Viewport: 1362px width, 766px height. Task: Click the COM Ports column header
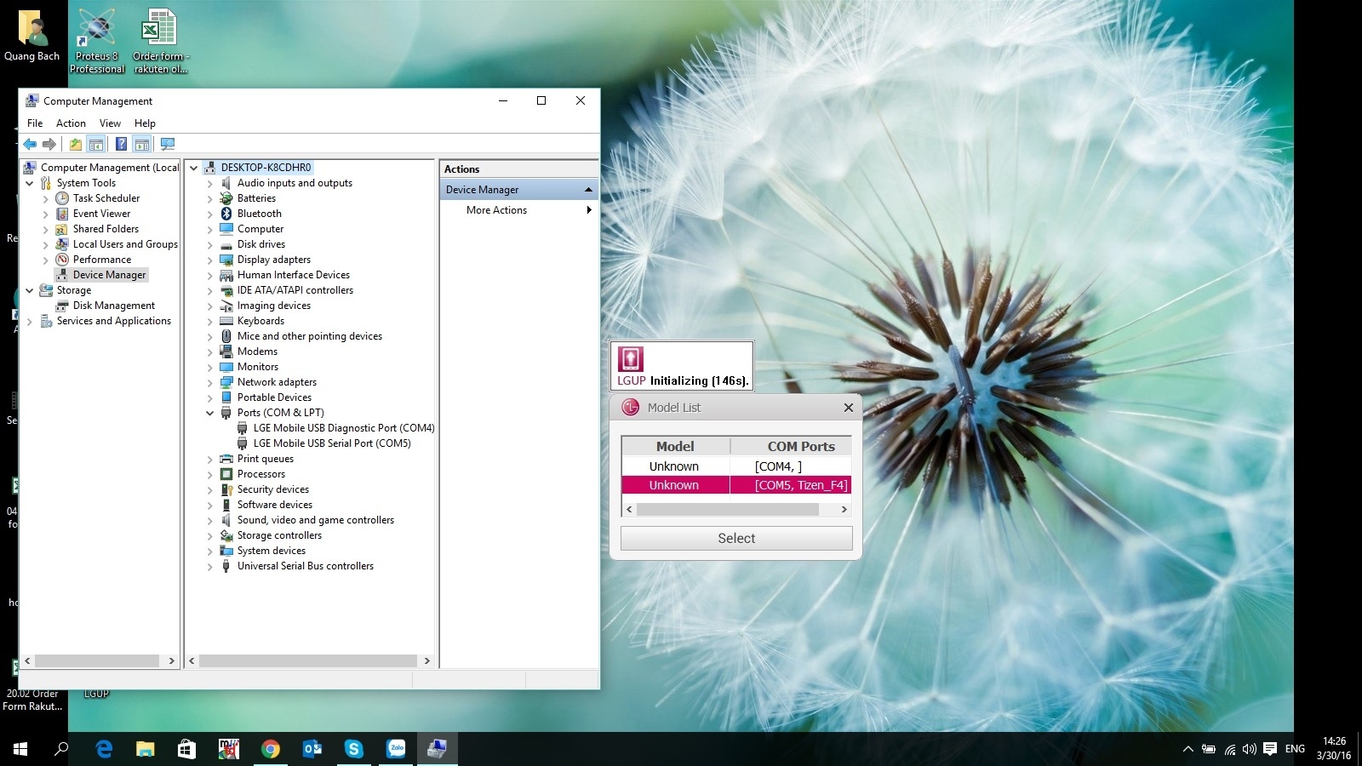pyautogui.click(x=791, y=446)
